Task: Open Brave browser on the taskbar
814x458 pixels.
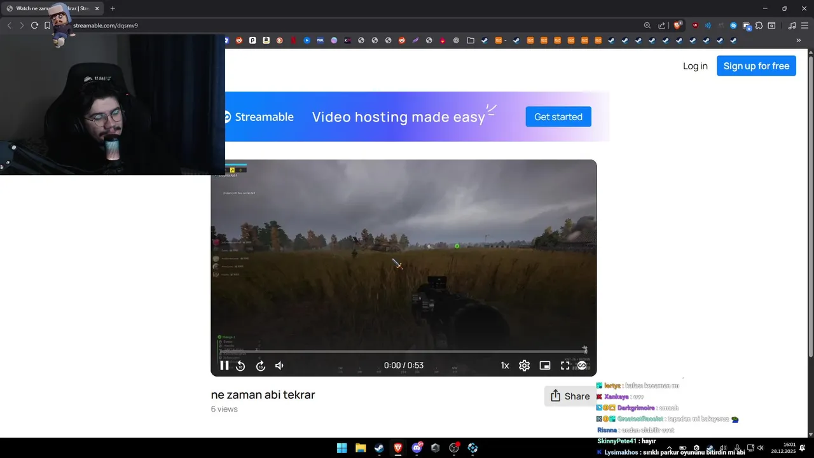Action: (x=398, y=448)
